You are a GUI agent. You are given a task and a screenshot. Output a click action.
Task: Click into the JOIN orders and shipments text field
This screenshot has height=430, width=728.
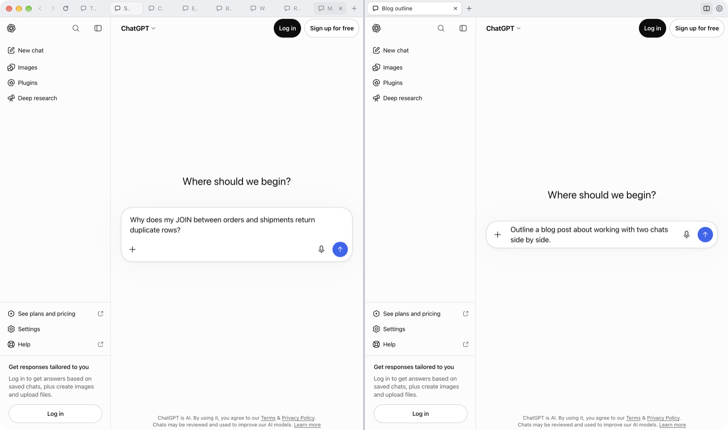tap(237, 225)
